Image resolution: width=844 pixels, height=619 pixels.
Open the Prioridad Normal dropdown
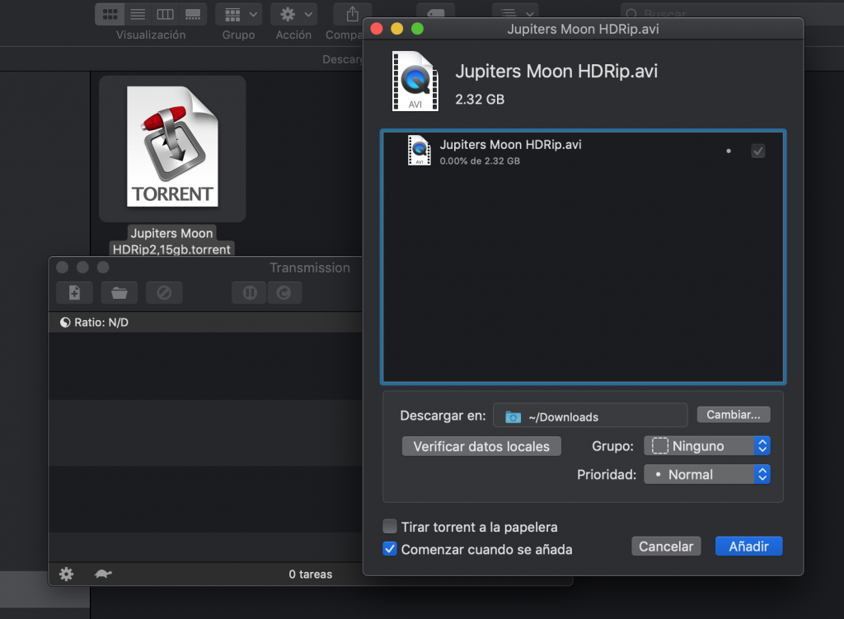(x=706, y=474)
